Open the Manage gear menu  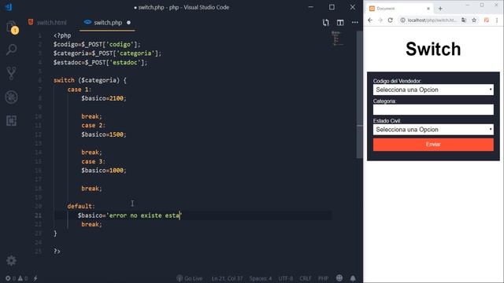click(x=11, y=260)
